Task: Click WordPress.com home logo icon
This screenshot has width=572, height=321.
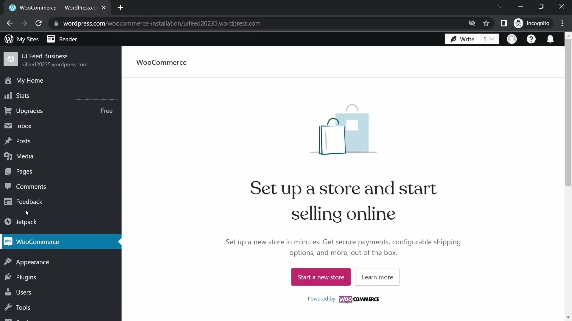Action: (9, 39)
